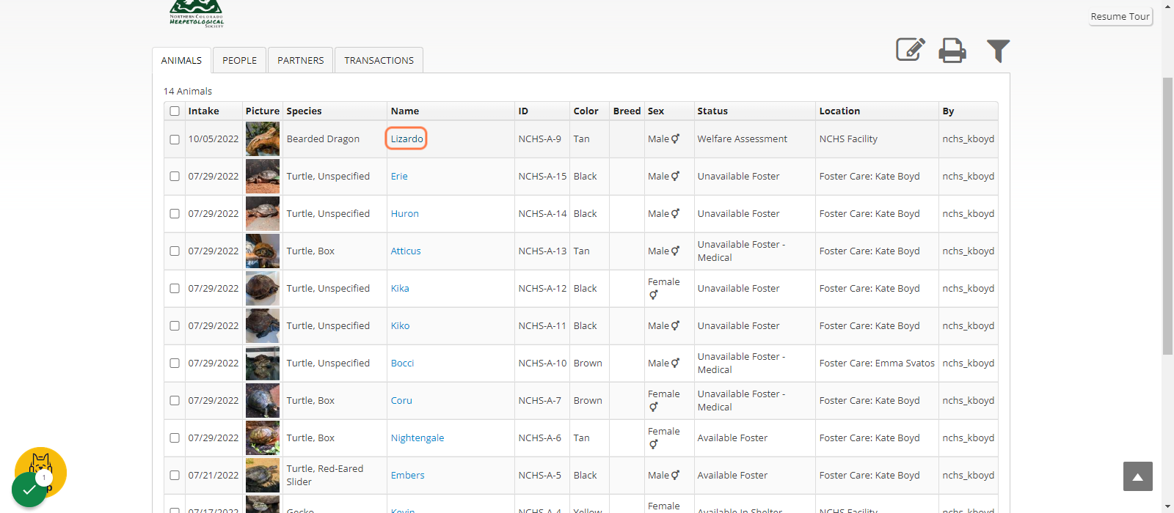
Task: Click the Northern Colorado Herpetological Society logo
Action: 197,14
